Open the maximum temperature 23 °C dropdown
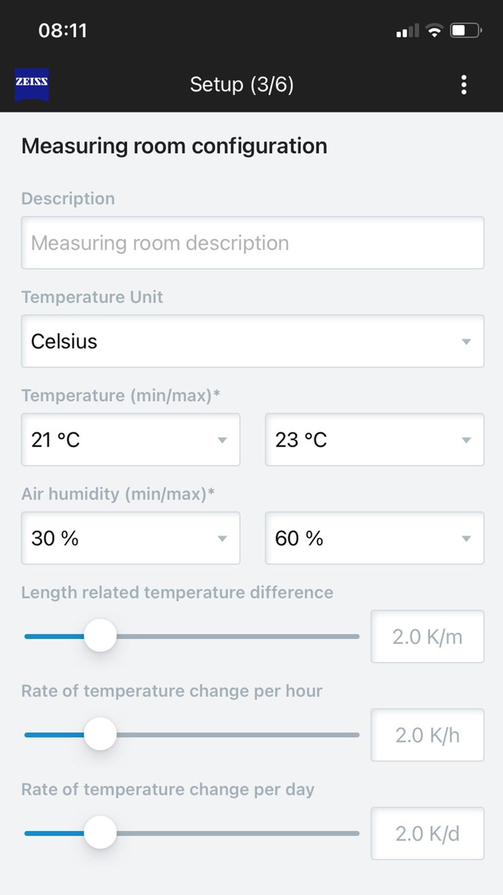Image resolution: width=503 pixels, height=895 pixels. pyautogui.click(x=374, y=440)
